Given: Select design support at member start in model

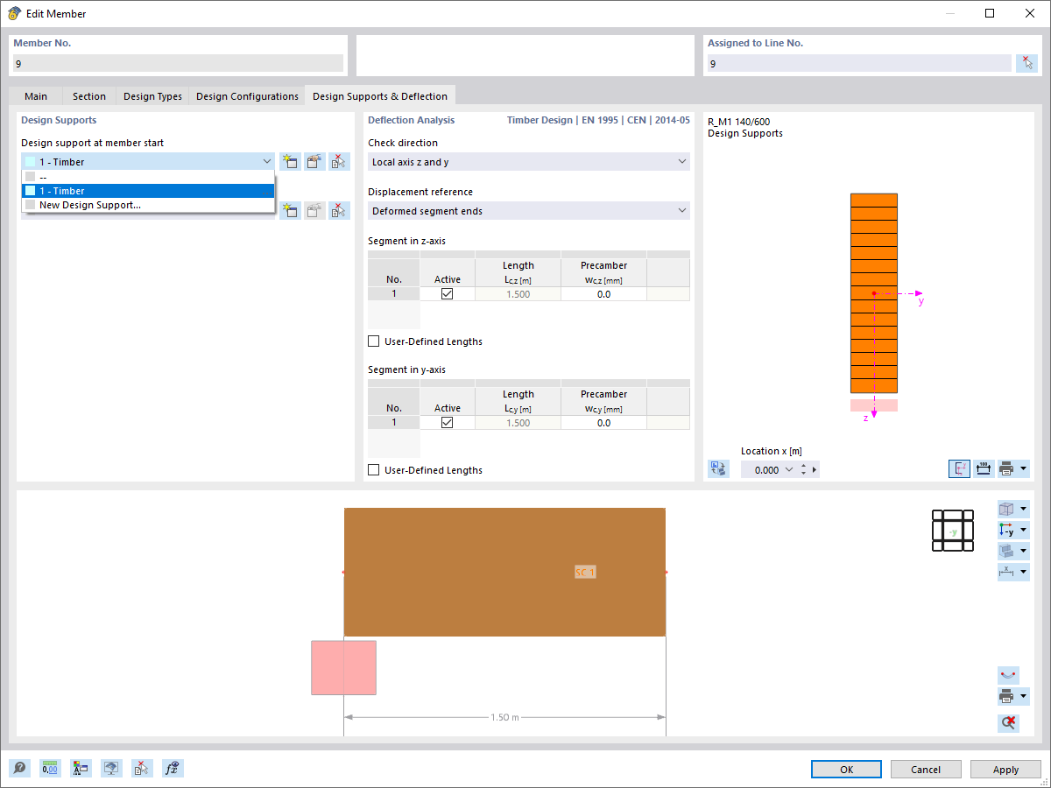Looking at the screenshot, I should click(339, 161).
